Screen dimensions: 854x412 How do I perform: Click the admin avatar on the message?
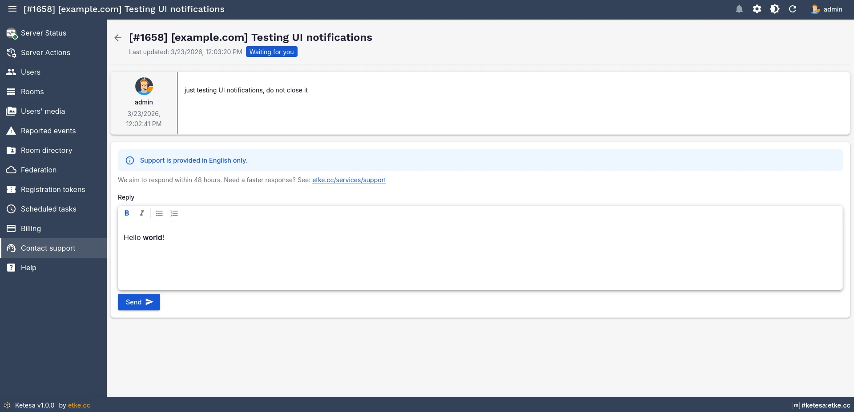click(x=144, y=86)
